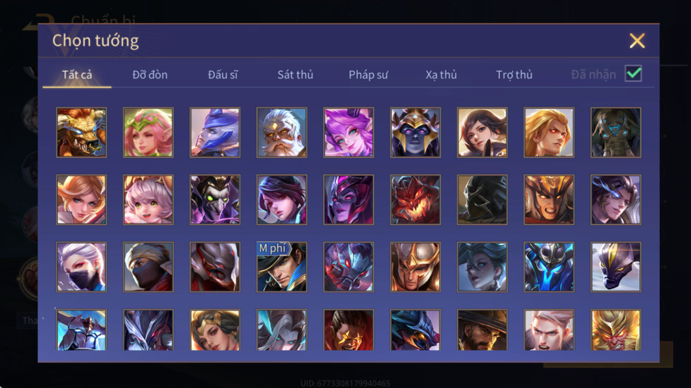Select the cowboy hat bearded hero
Screen dimensions: 691x388
coord(482,330)
